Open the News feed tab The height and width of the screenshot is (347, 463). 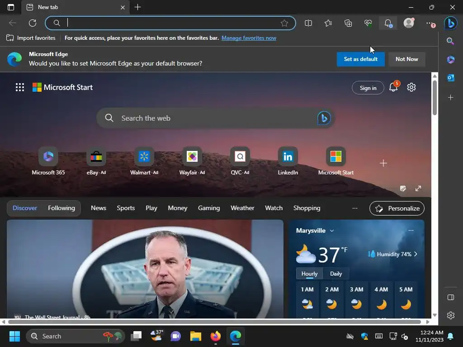tap(98, 208)
